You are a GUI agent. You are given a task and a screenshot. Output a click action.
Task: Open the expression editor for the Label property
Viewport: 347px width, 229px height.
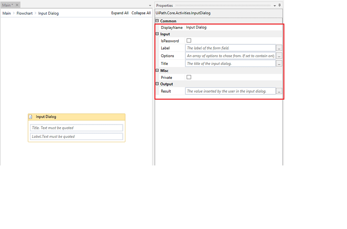(279, 48)
